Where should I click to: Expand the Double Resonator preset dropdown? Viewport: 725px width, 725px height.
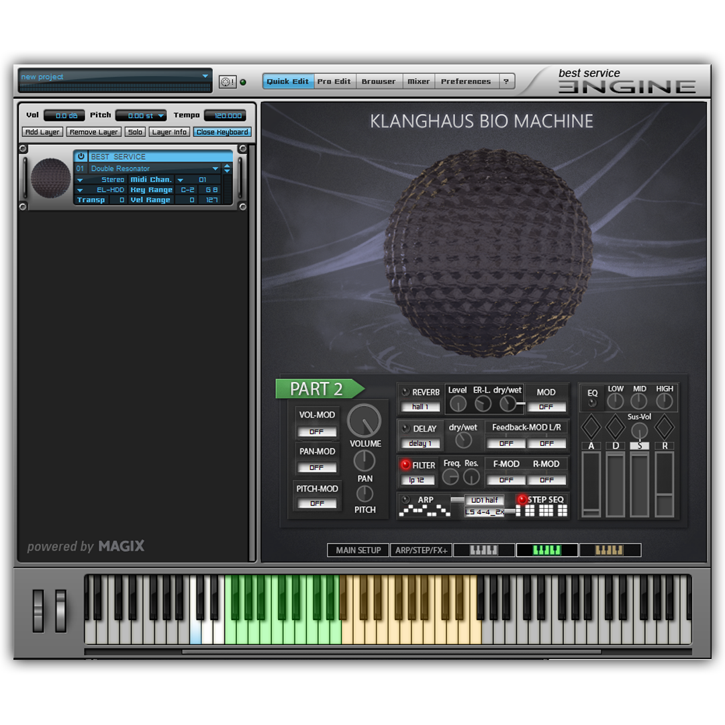[215, 168]
